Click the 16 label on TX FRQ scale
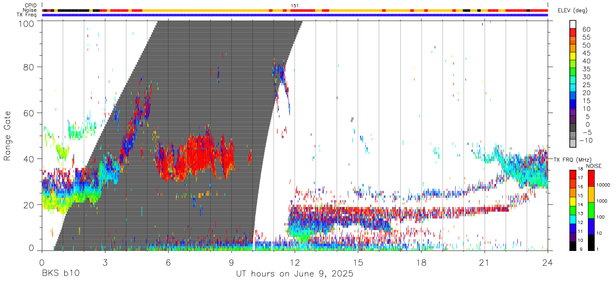This screenshot has height=284, width=616. (580, 186)
